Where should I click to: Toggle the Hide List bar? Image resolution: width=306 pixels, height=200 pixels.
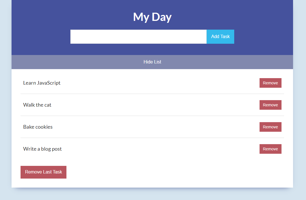pyautogui.click(x=152, y=62)
